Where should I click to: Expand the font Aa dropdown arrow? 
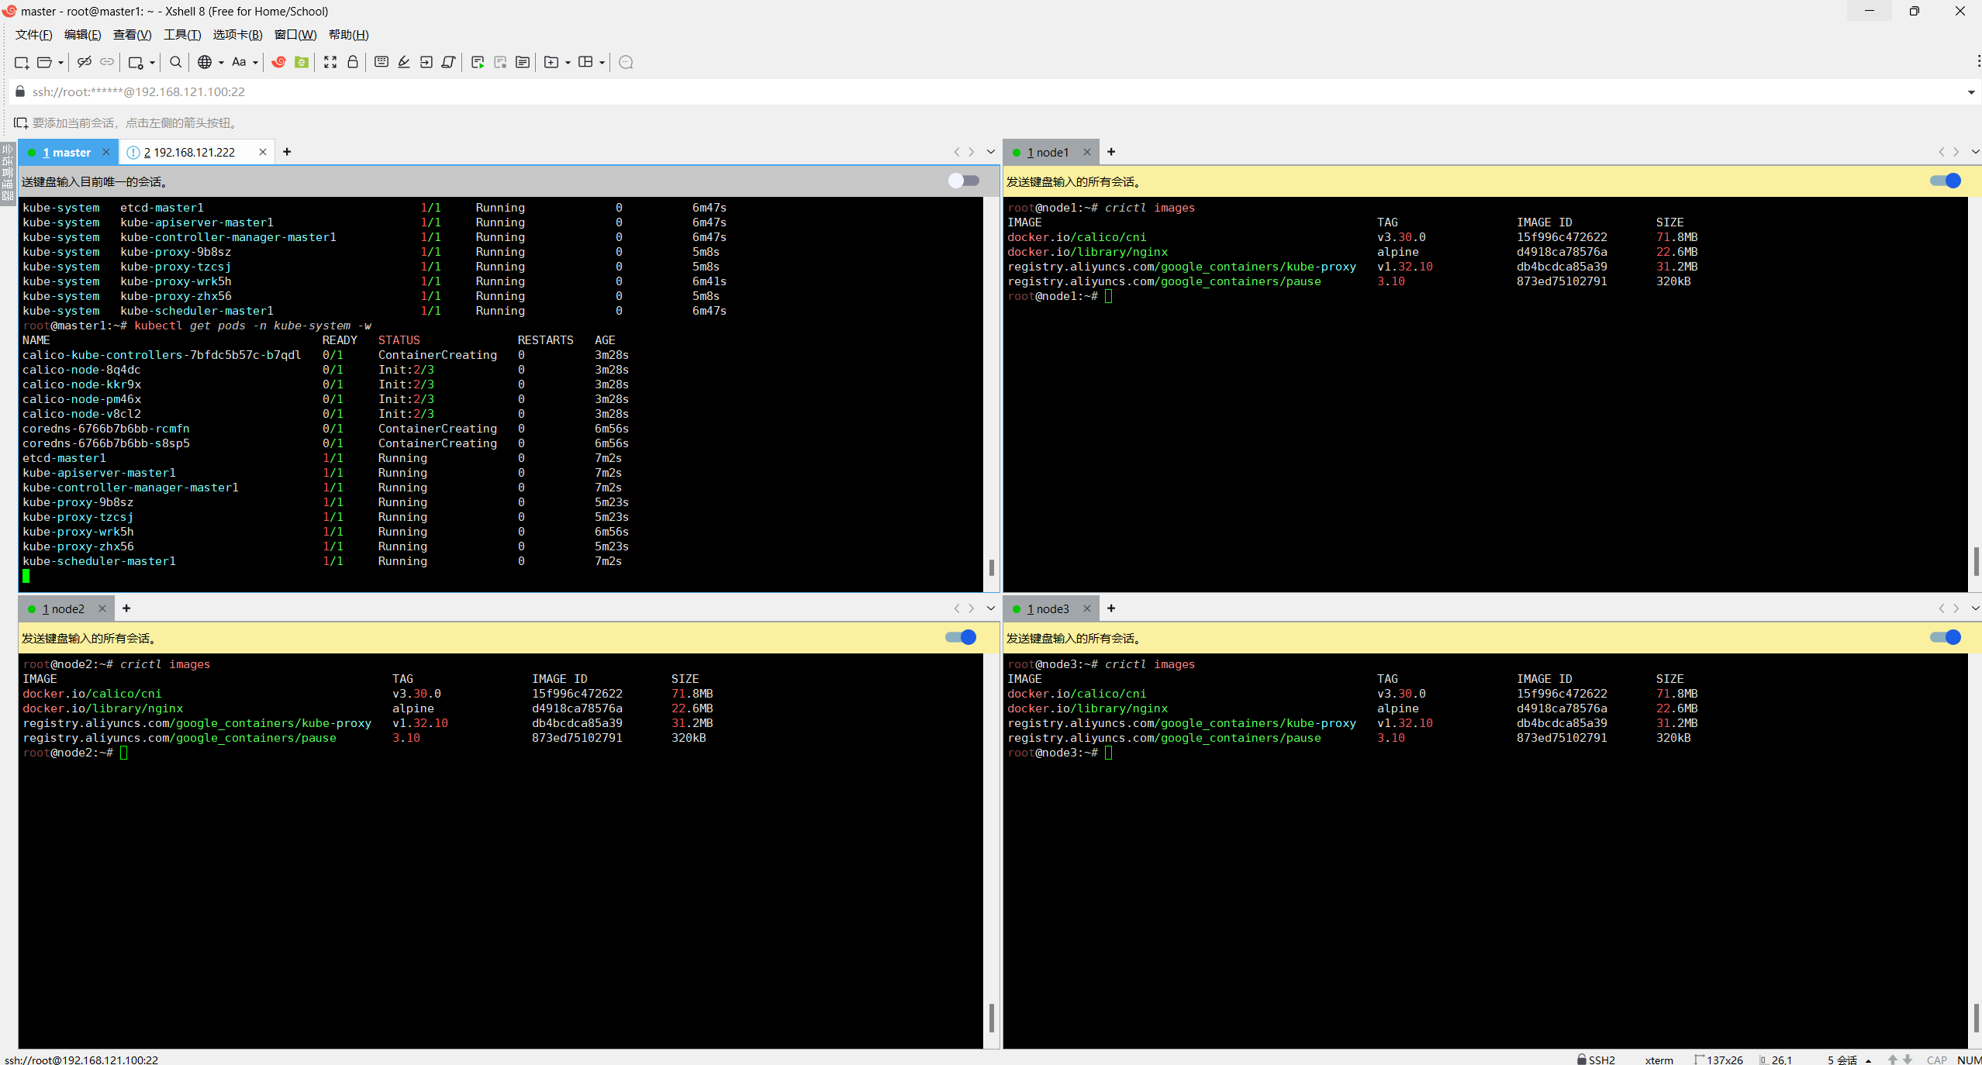[x=255, y=63]
